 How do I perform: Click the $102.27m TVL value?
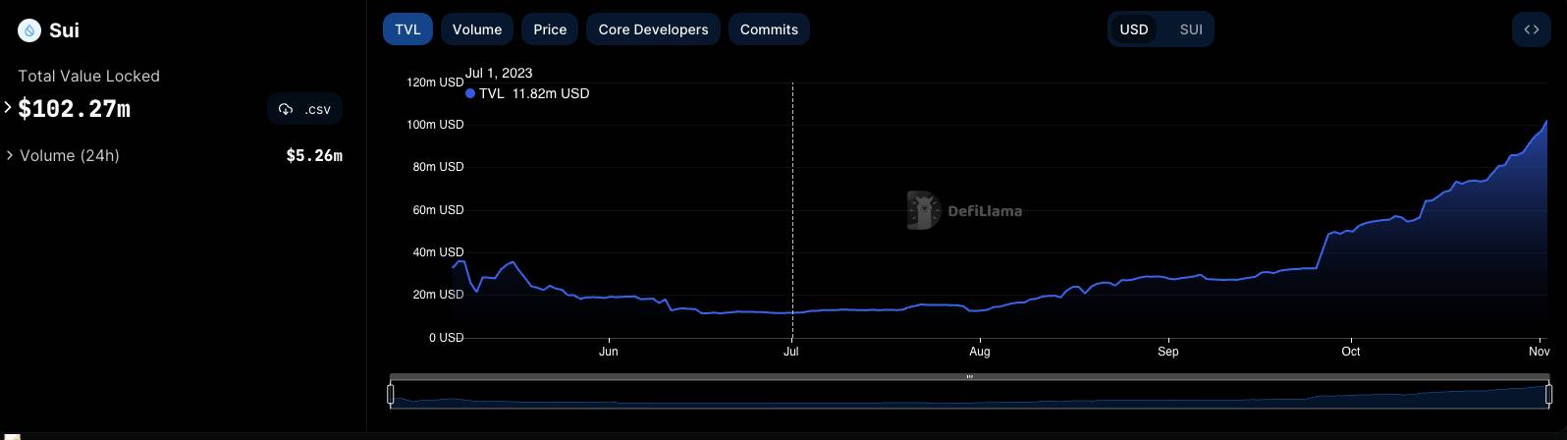click(x=75, y=109)
